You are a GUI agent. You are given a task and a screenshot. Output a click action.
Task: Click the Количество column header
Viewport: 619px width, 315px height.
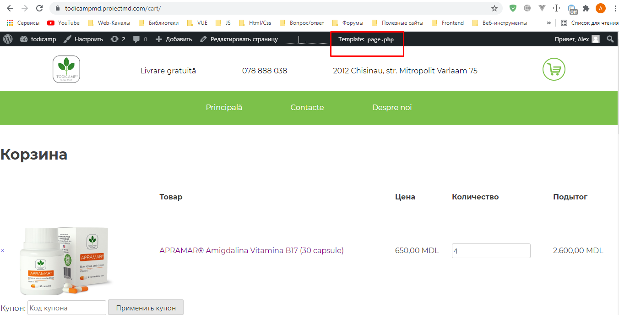pyautogui.click(x=475, y=197)
